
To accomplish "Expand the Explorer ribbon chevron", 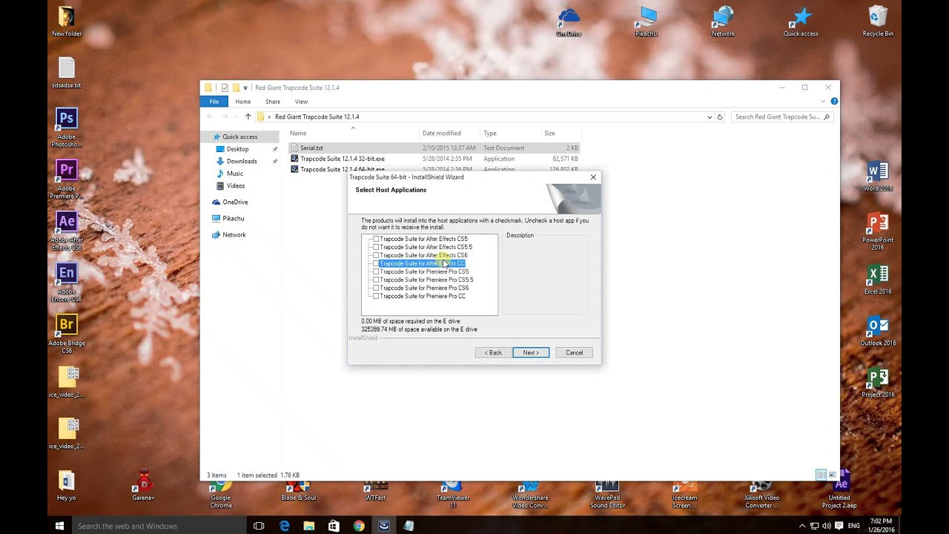I will pos(823,102).
